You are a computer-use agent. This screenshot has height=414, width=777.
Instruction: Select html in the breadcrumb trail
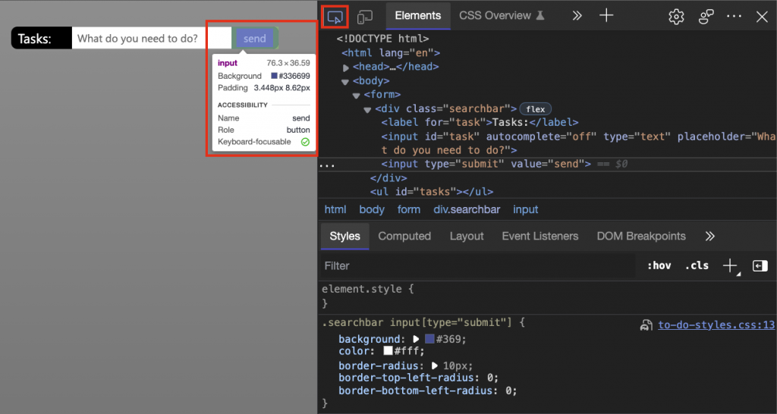pos(335,209)
